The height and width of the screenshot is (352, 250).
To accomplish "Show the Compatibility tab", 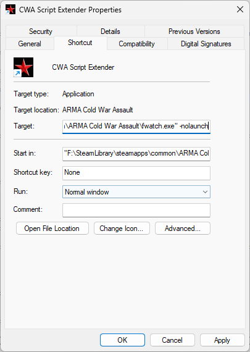I will (136, 44).
